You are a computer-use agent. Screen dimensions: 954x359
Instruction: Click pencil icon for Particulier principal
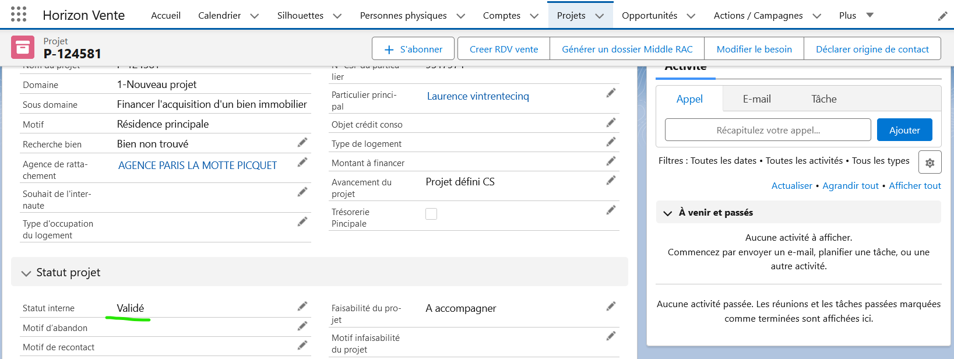[x=611, y=93]
